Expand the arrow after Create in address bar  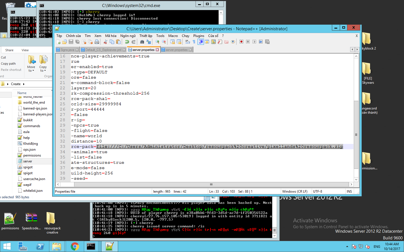(x=24, y=84)
